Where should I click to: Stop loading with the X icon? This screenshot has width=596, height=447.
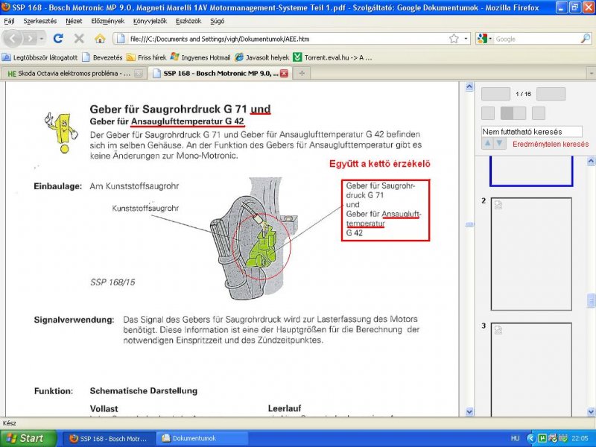point(79,39)
